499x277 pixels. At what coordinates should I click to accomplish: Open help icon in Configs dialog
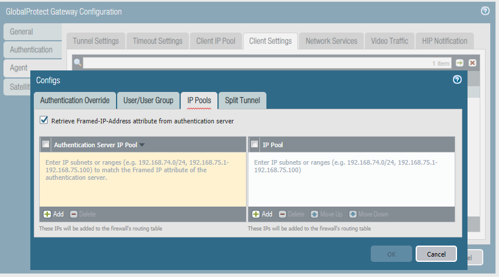[457, 79]
